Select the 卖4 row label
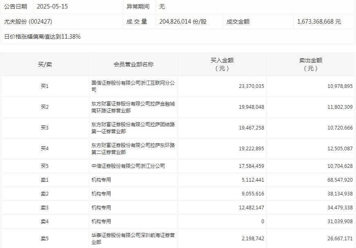This screenshot has width=356, height=248. (45, 221)
